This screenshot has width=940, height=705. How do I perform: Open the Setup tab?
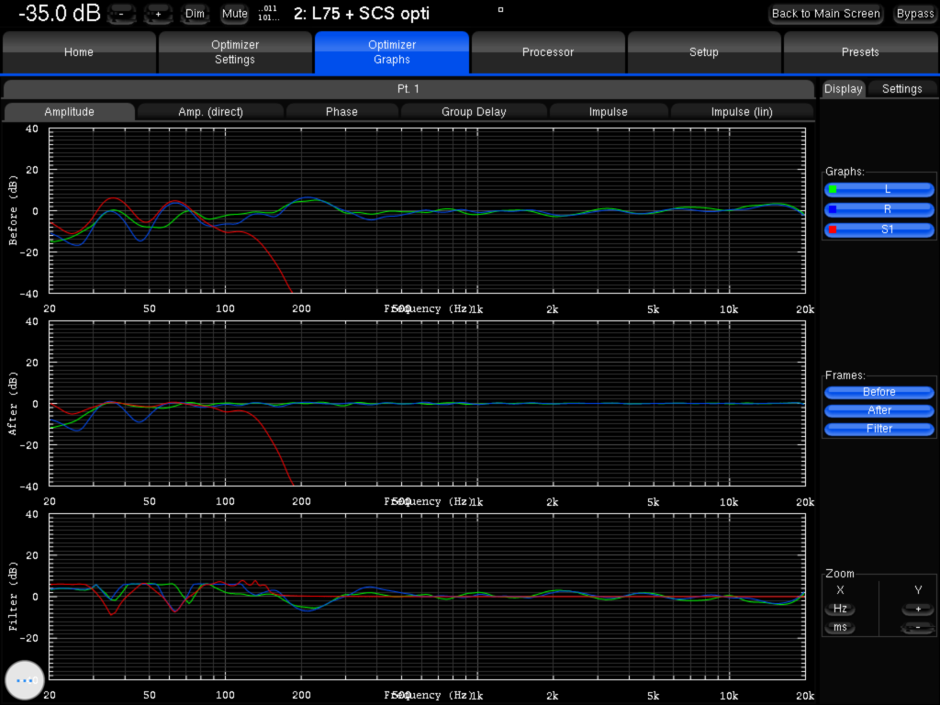(x=704, y=52)
